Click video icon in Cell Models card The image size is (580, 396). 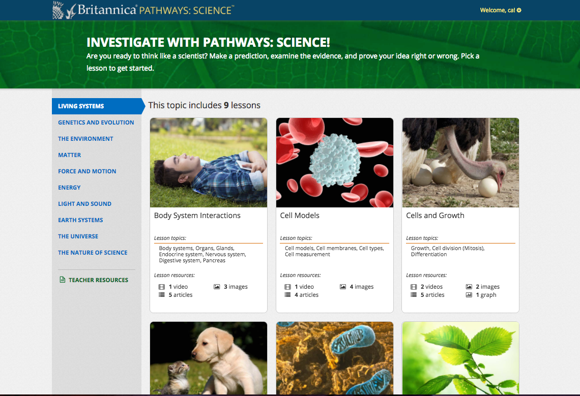[287, 287]
